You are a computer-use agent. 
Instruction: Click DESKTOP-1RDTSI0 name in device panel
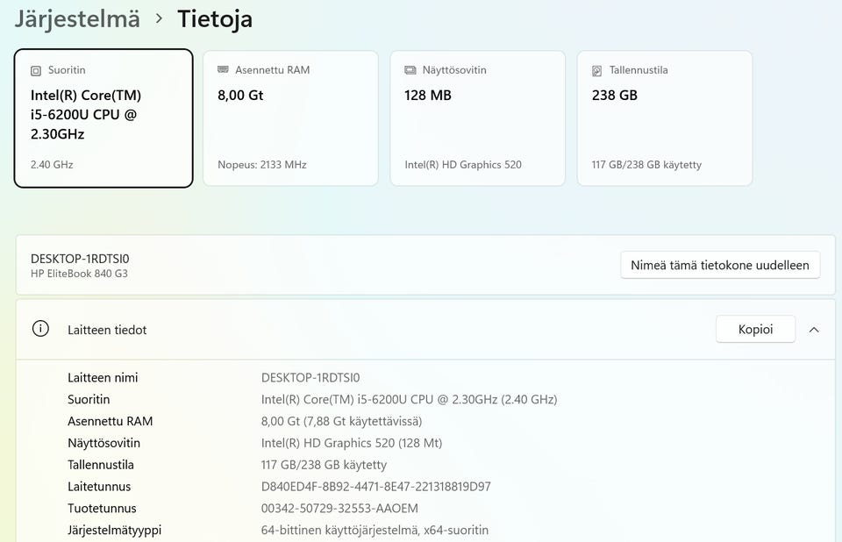point(80,259)
